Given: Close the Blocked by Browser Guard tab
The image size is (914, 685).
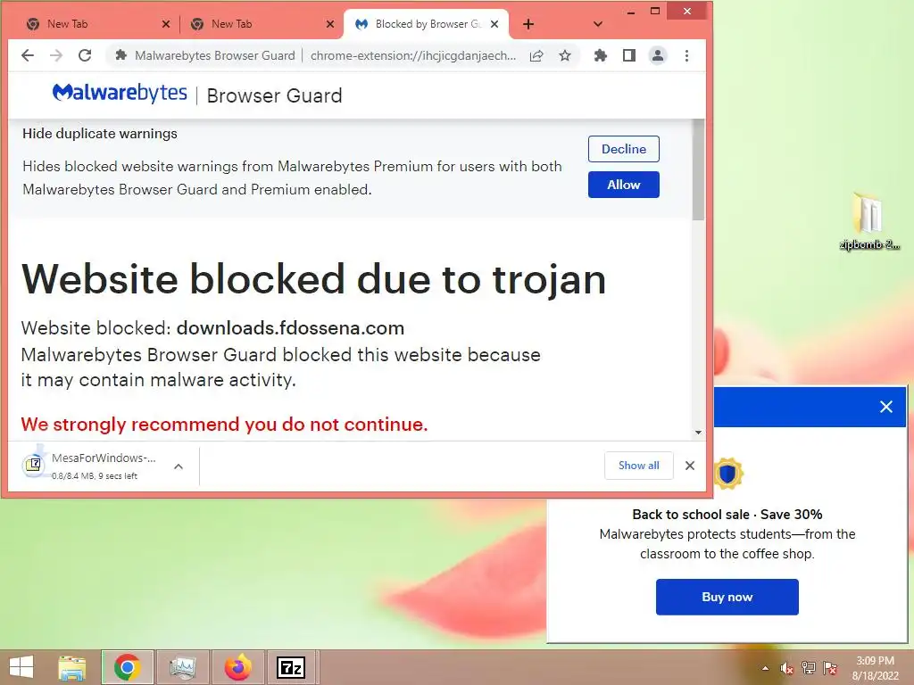Looking at the screenshot, I should pos(494,24).
